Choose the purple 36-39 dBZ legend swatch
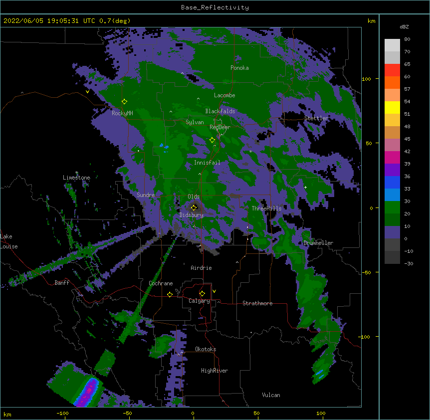Screen dimensions: 430x420 392,170
